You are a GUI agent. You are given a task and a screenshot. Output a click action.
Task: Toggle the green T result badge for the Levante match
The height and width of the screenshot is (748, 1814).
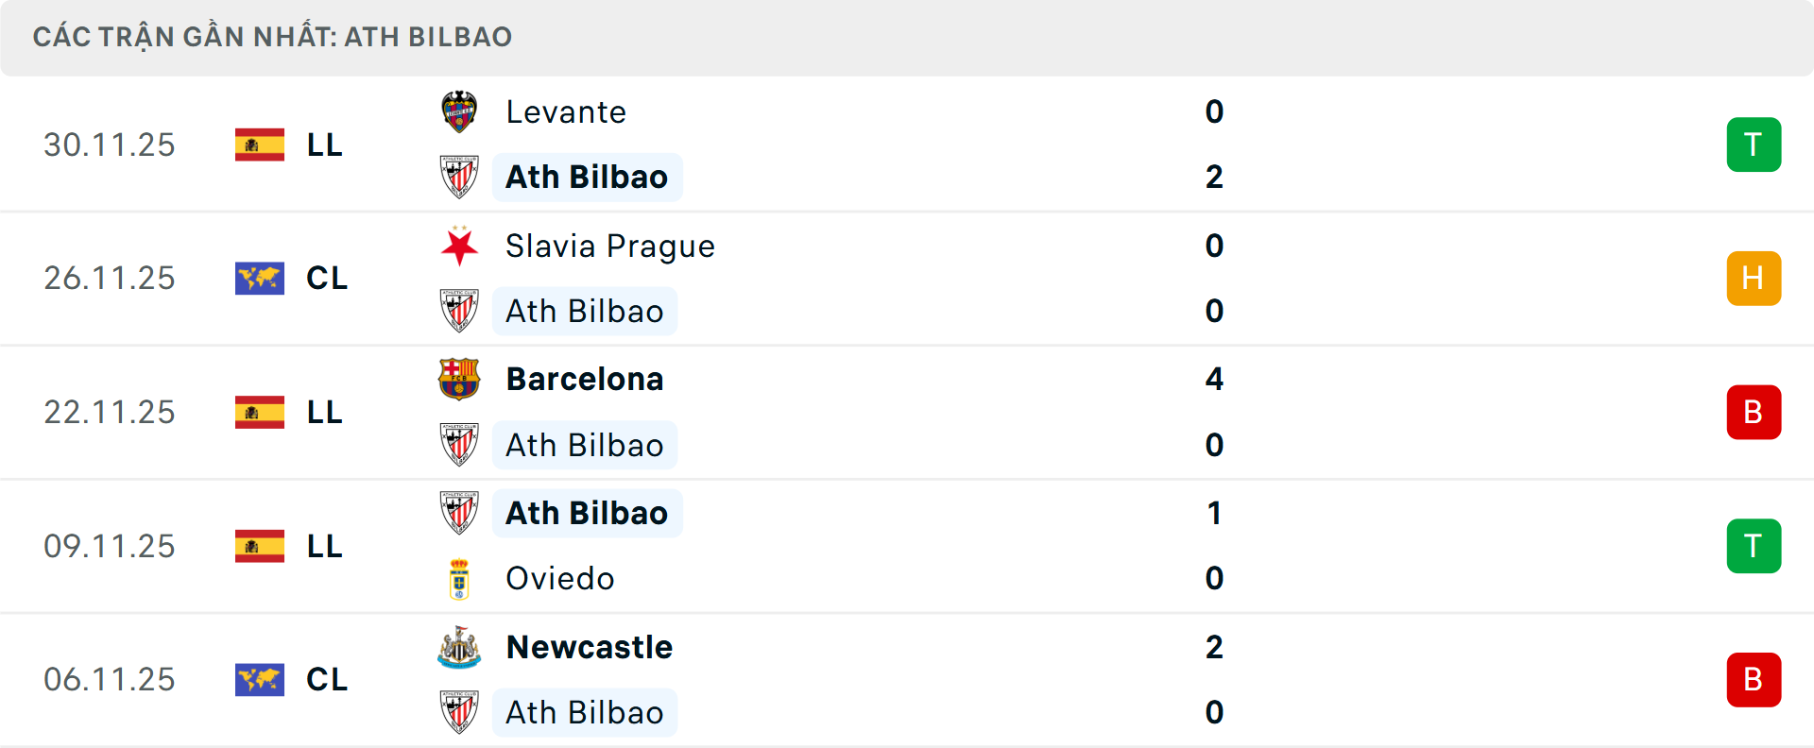pos(1754,144)
